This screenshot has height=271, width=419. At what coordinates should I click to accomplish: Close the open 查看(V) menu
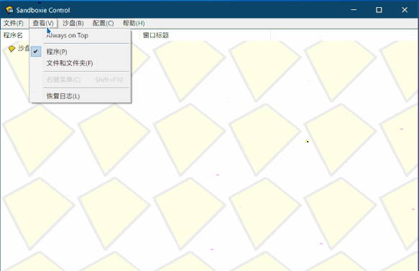pos(43,24)
